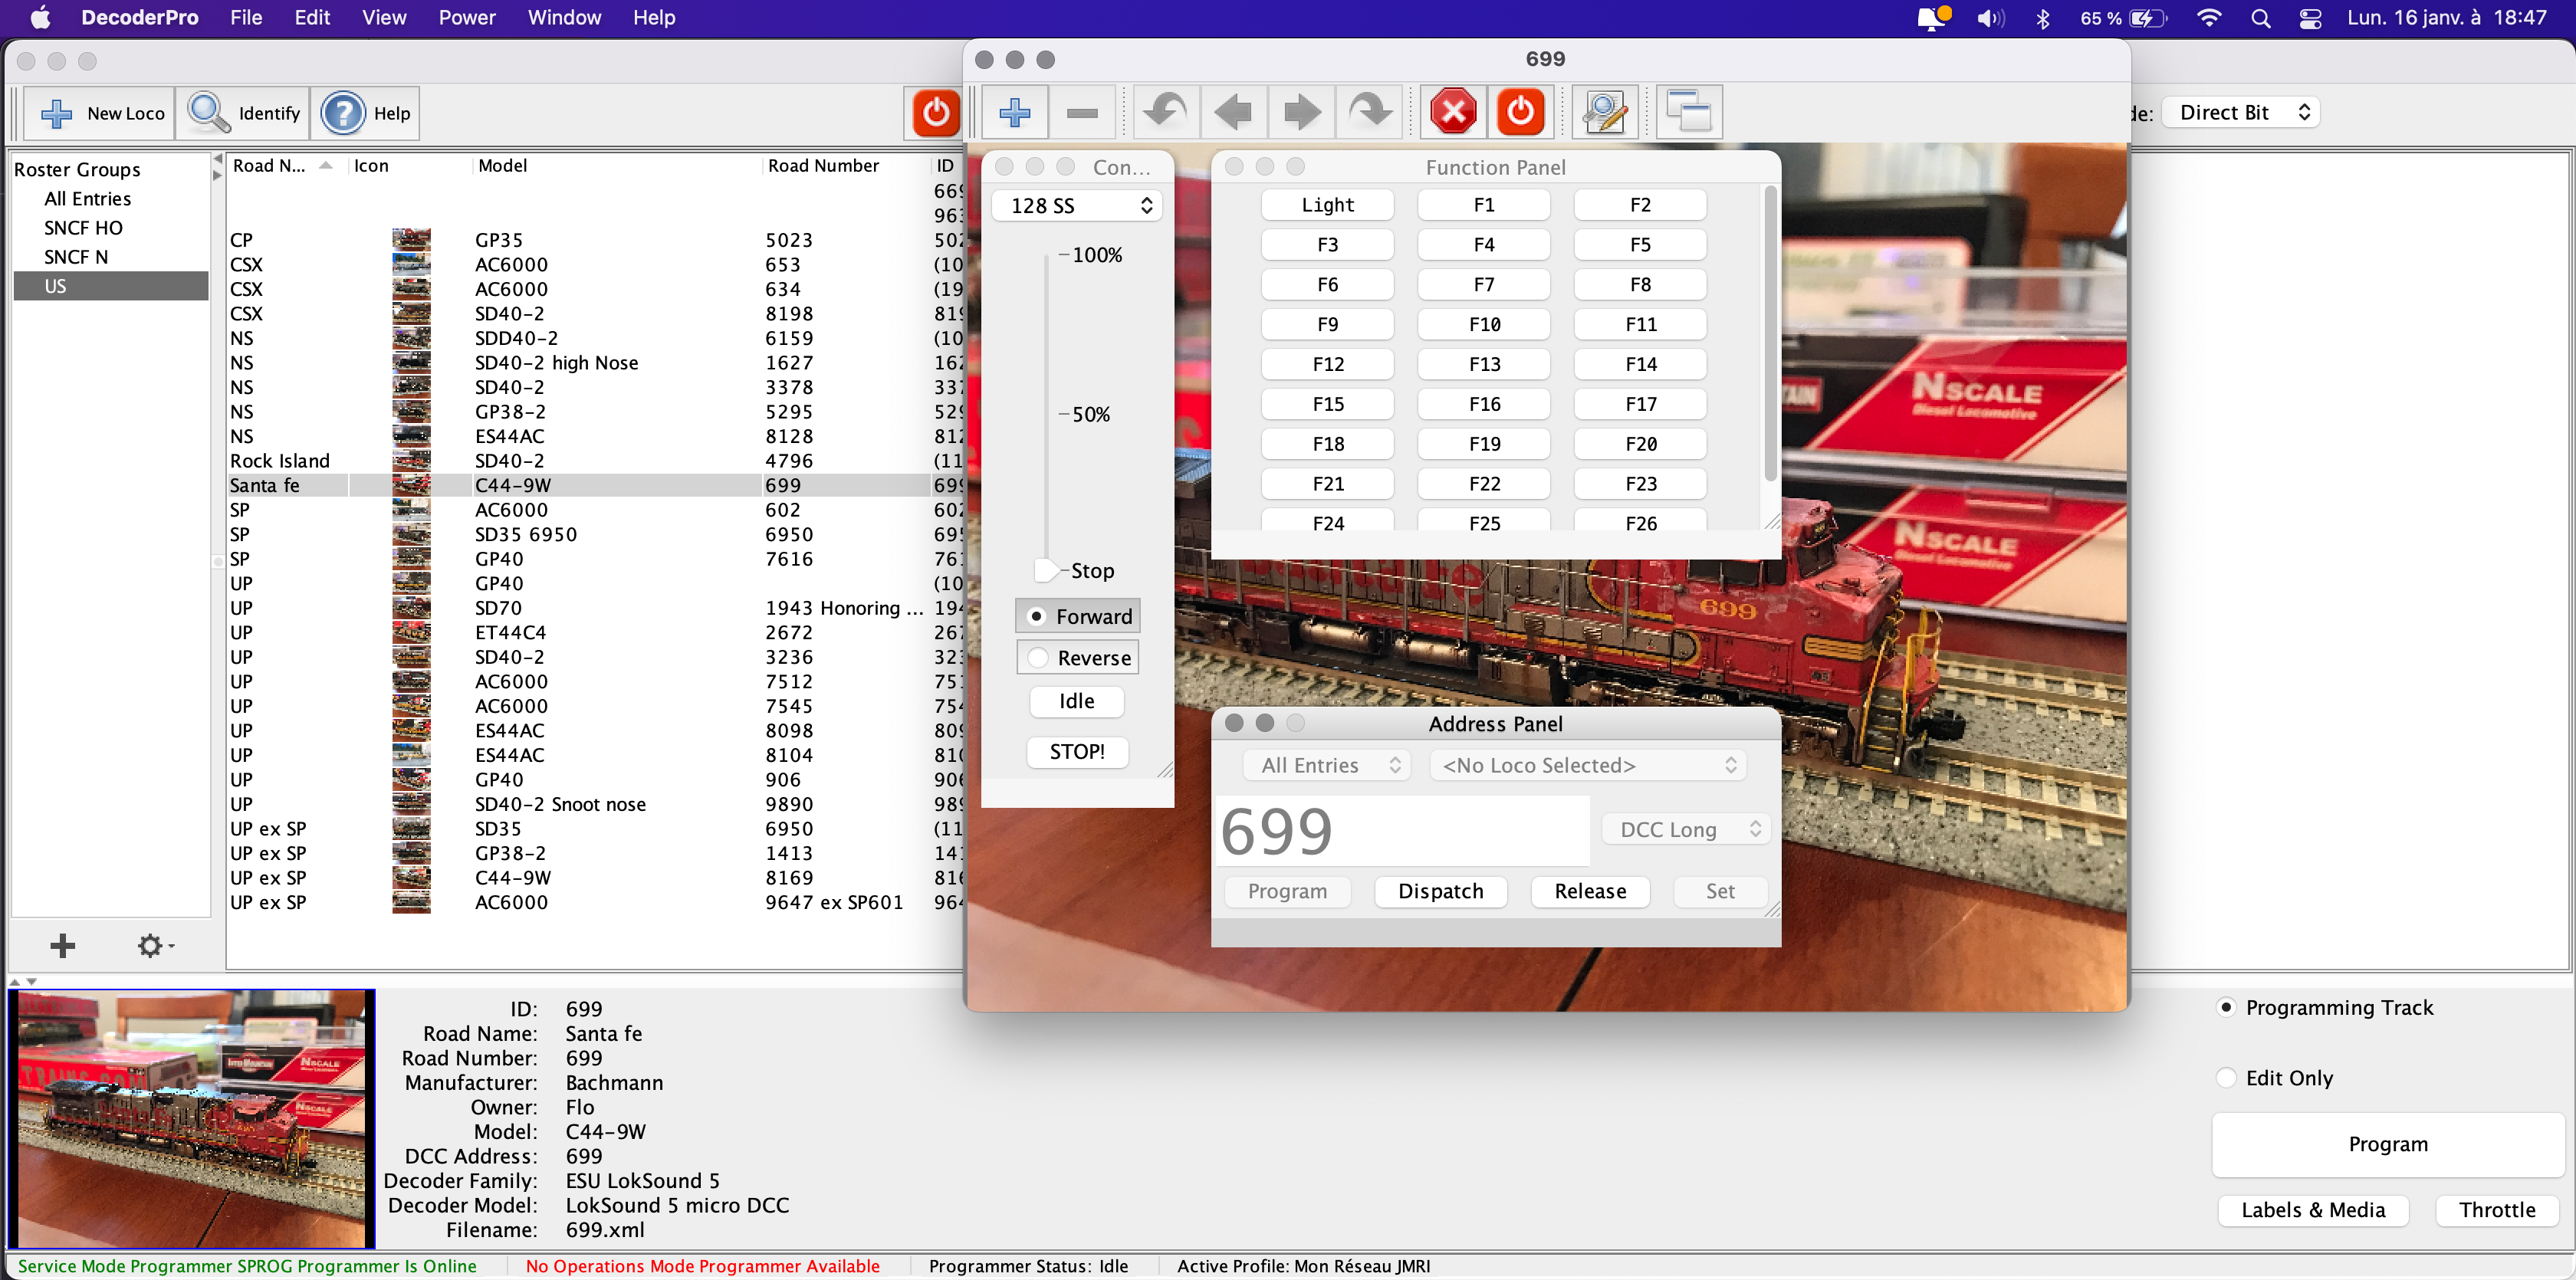Click the Labels & Media button
The image size is (2576, 1280).
2312,1210
